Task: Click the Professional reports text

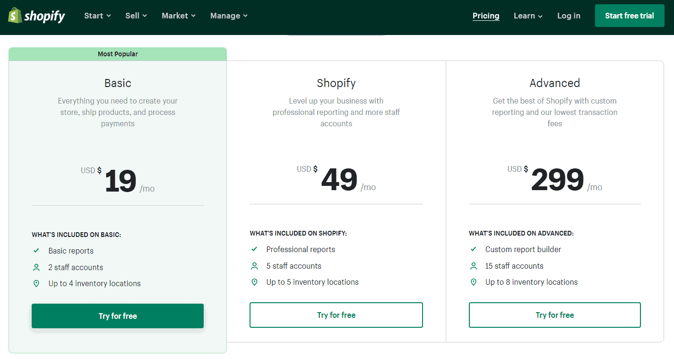Action: [301, 249]
